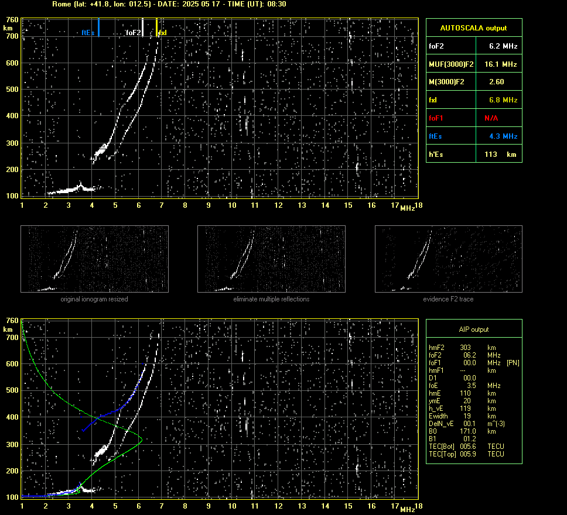
Task: Select the hmE 110 km row
Action: point(463,393)
